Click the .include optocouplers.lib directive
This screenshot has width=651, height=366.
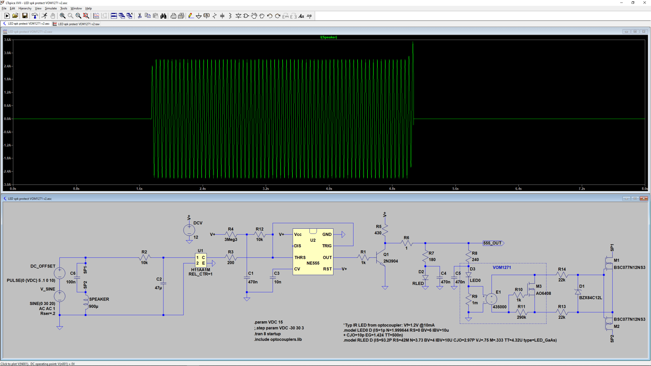(278, 340)
